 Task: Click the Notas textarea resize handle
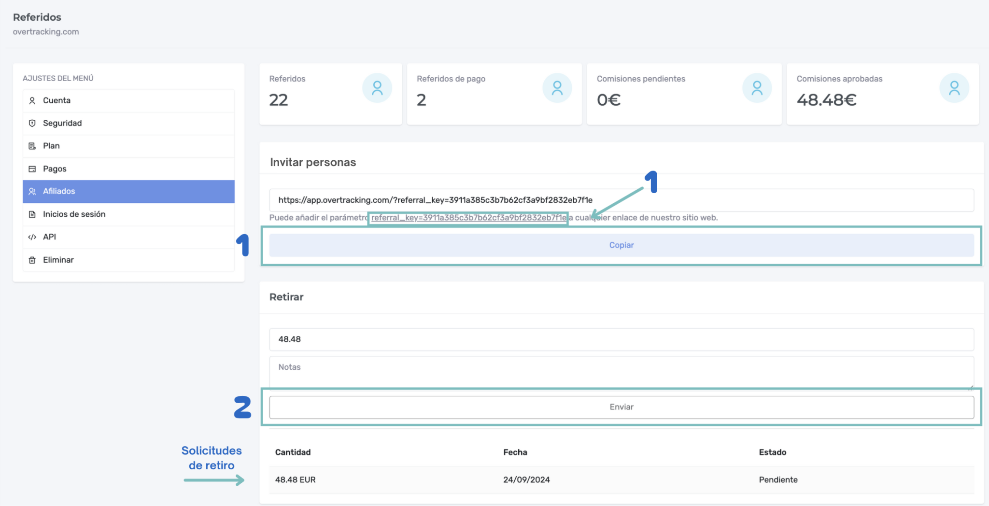[970, 387]
